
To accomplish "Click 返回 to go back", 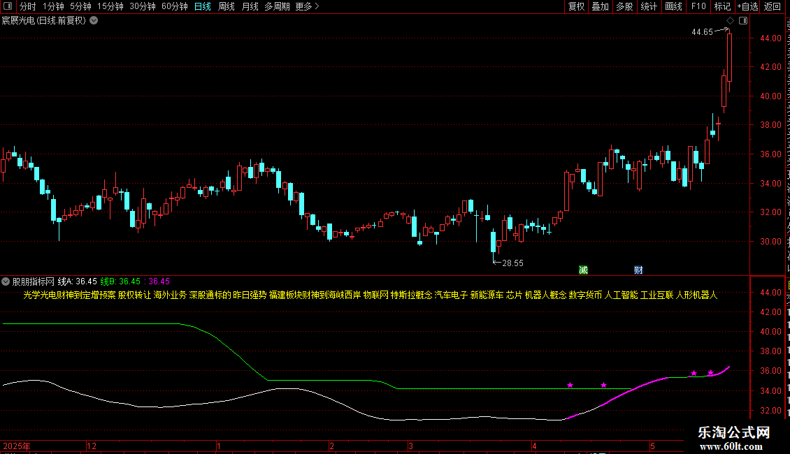I will pyautogui.click(x=773, y=6).
